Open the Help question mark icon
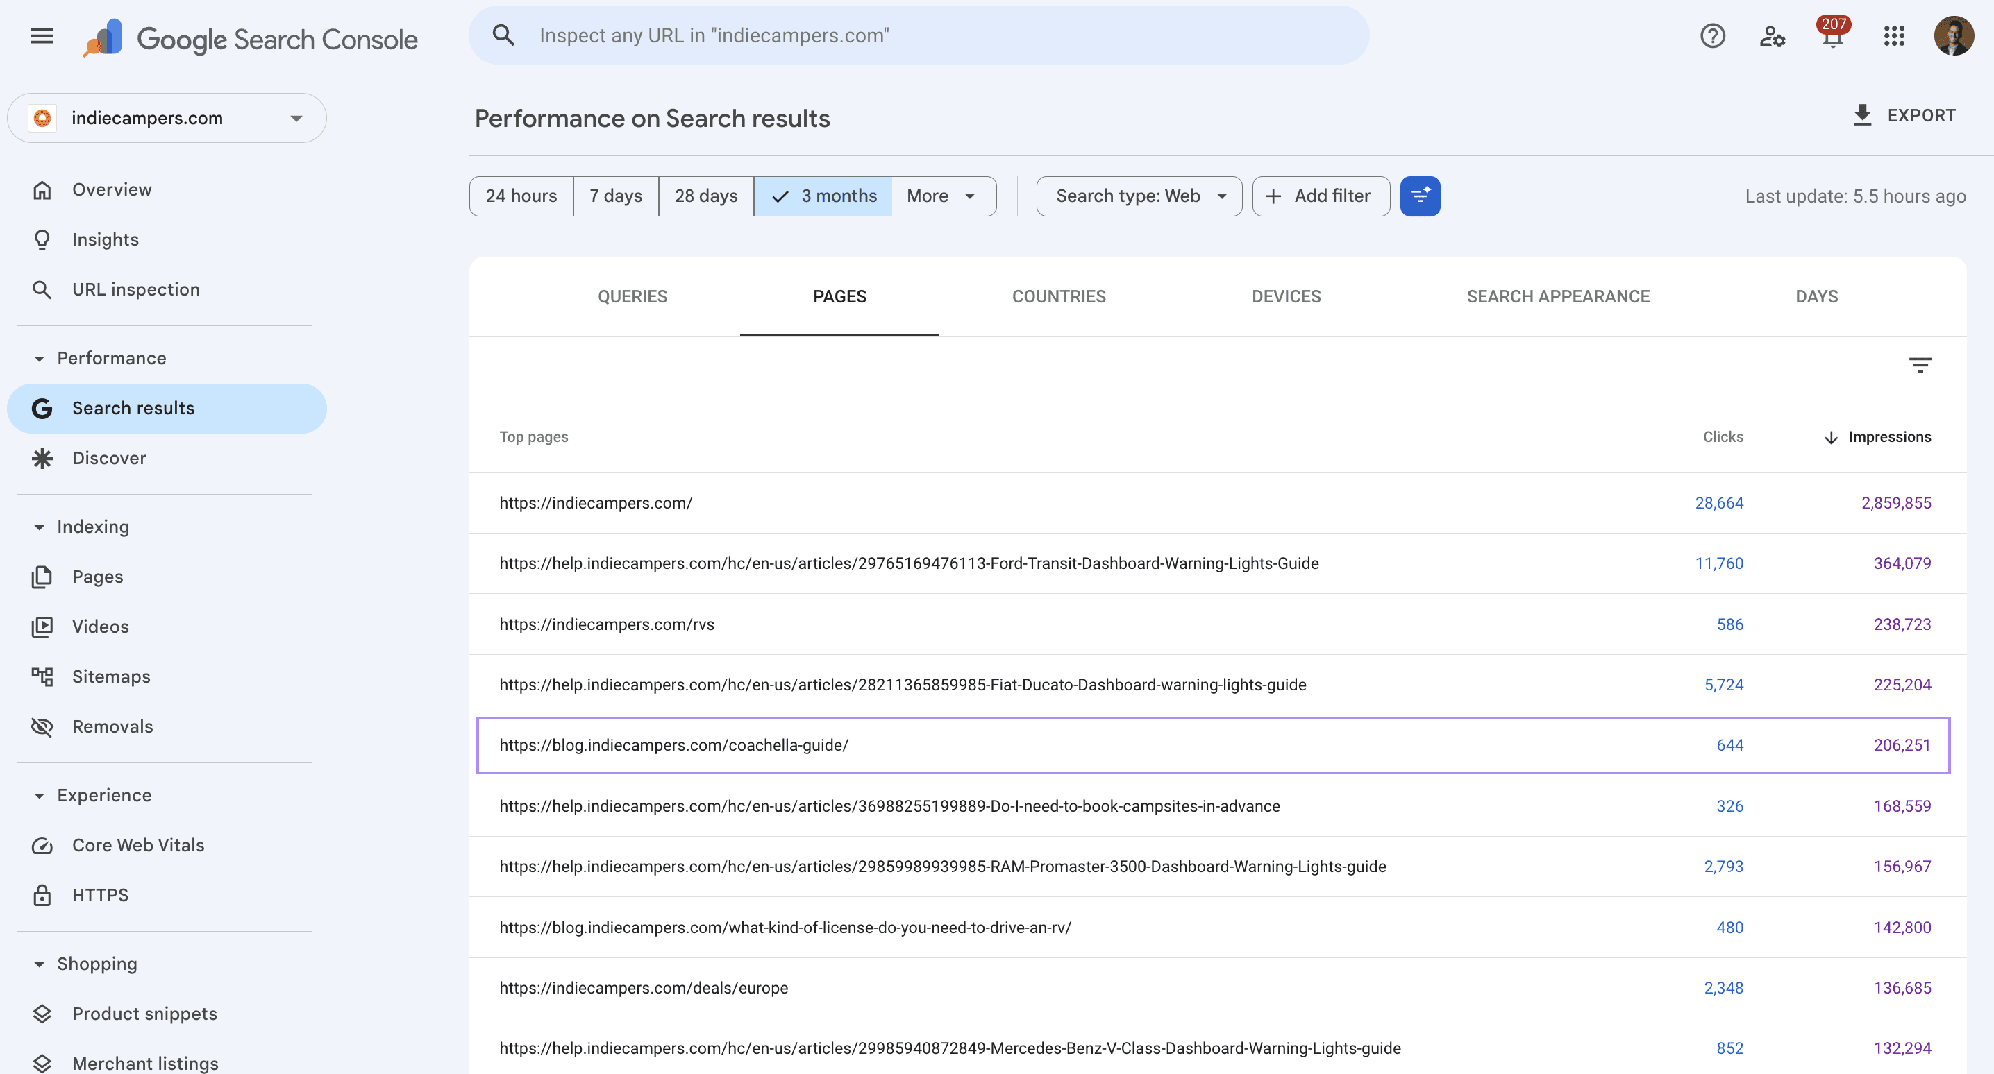This screenshot has width=1994, height=1074. click(1712, 35)
